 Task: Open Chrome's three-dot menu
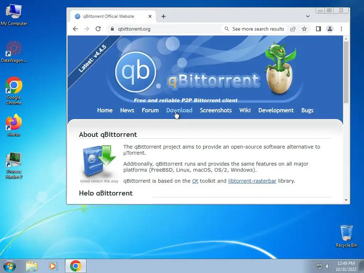tap(341, 29)
